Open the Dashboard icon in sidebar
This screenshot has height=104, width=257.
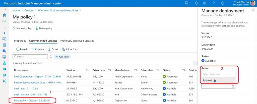pos(5,21)
